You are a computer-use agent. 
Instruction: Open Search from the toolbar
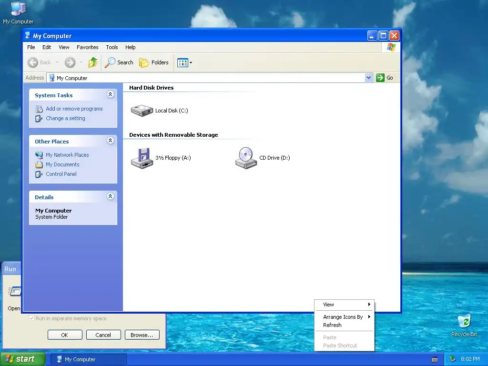click(119, 62)
